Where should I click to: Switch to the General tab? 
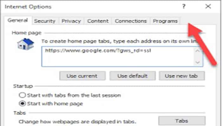pos(18,21)
